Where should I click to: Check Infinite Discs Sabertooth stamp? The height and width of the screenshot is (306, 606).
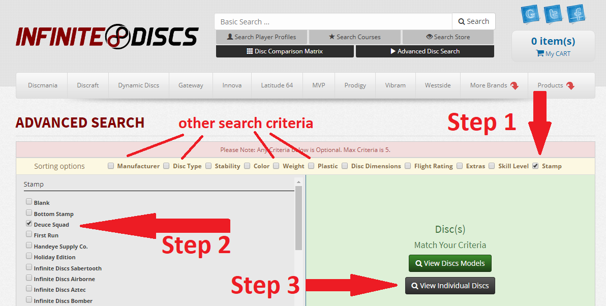[29, 267]
